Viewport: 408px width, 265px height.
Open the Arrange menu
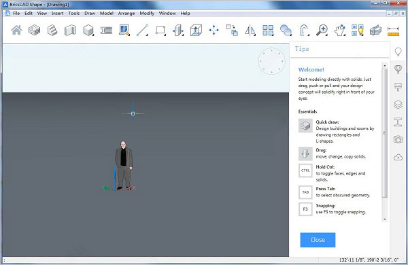[x=126, y=14]
